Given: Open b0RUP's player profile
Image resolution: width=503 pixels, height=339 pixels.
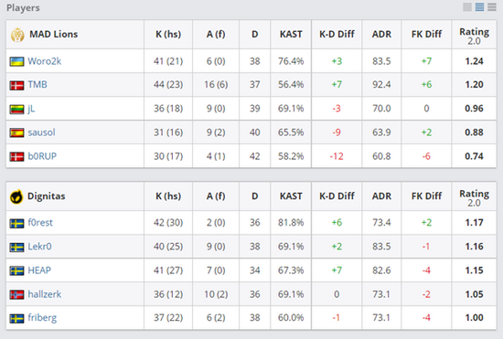Looking at the screenshot, I should (42, 156).
